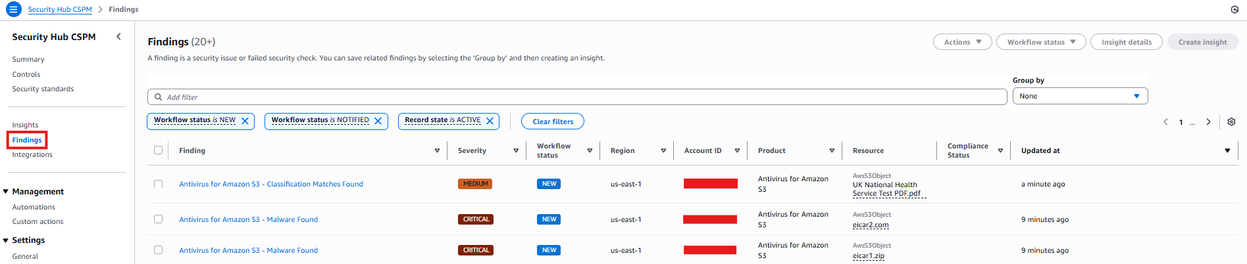Open table preferences gear icon
Viewport: 1247px width, 264px height.
[1231, 121]
